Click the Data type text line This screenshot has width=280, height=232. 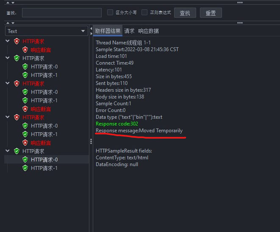point(129,117)
